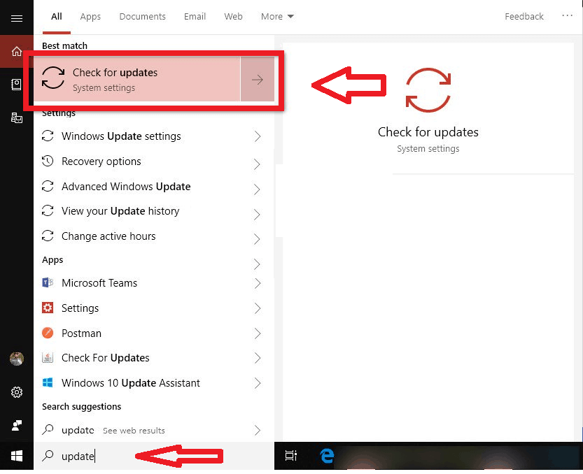The width and height of the screenshot is (583, 474).
Task: Click the search input containing update
Action: 153,456
